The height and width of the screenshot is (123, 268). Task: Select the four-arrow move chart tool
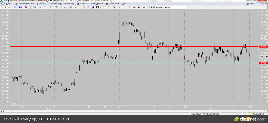pos(104,7)
